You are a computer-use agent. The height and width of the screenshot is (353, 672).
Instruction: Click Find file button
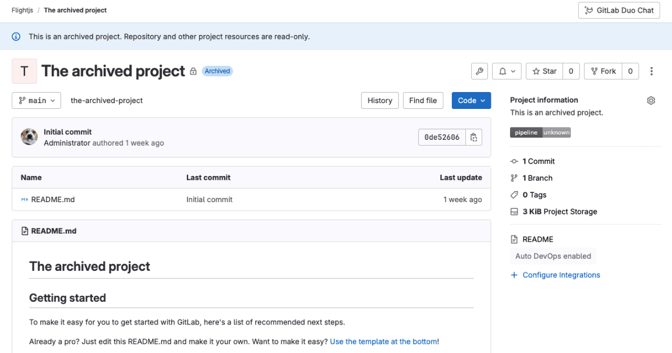(423, 100)
